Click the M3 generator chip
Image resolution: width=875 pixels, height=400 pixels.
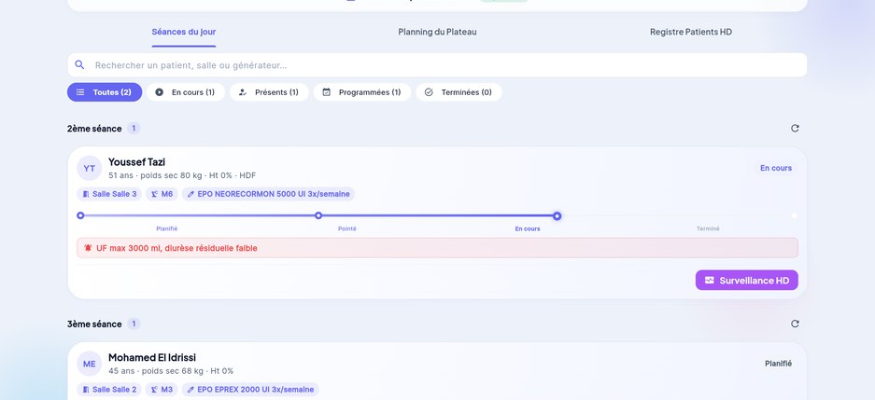point(162,390)
